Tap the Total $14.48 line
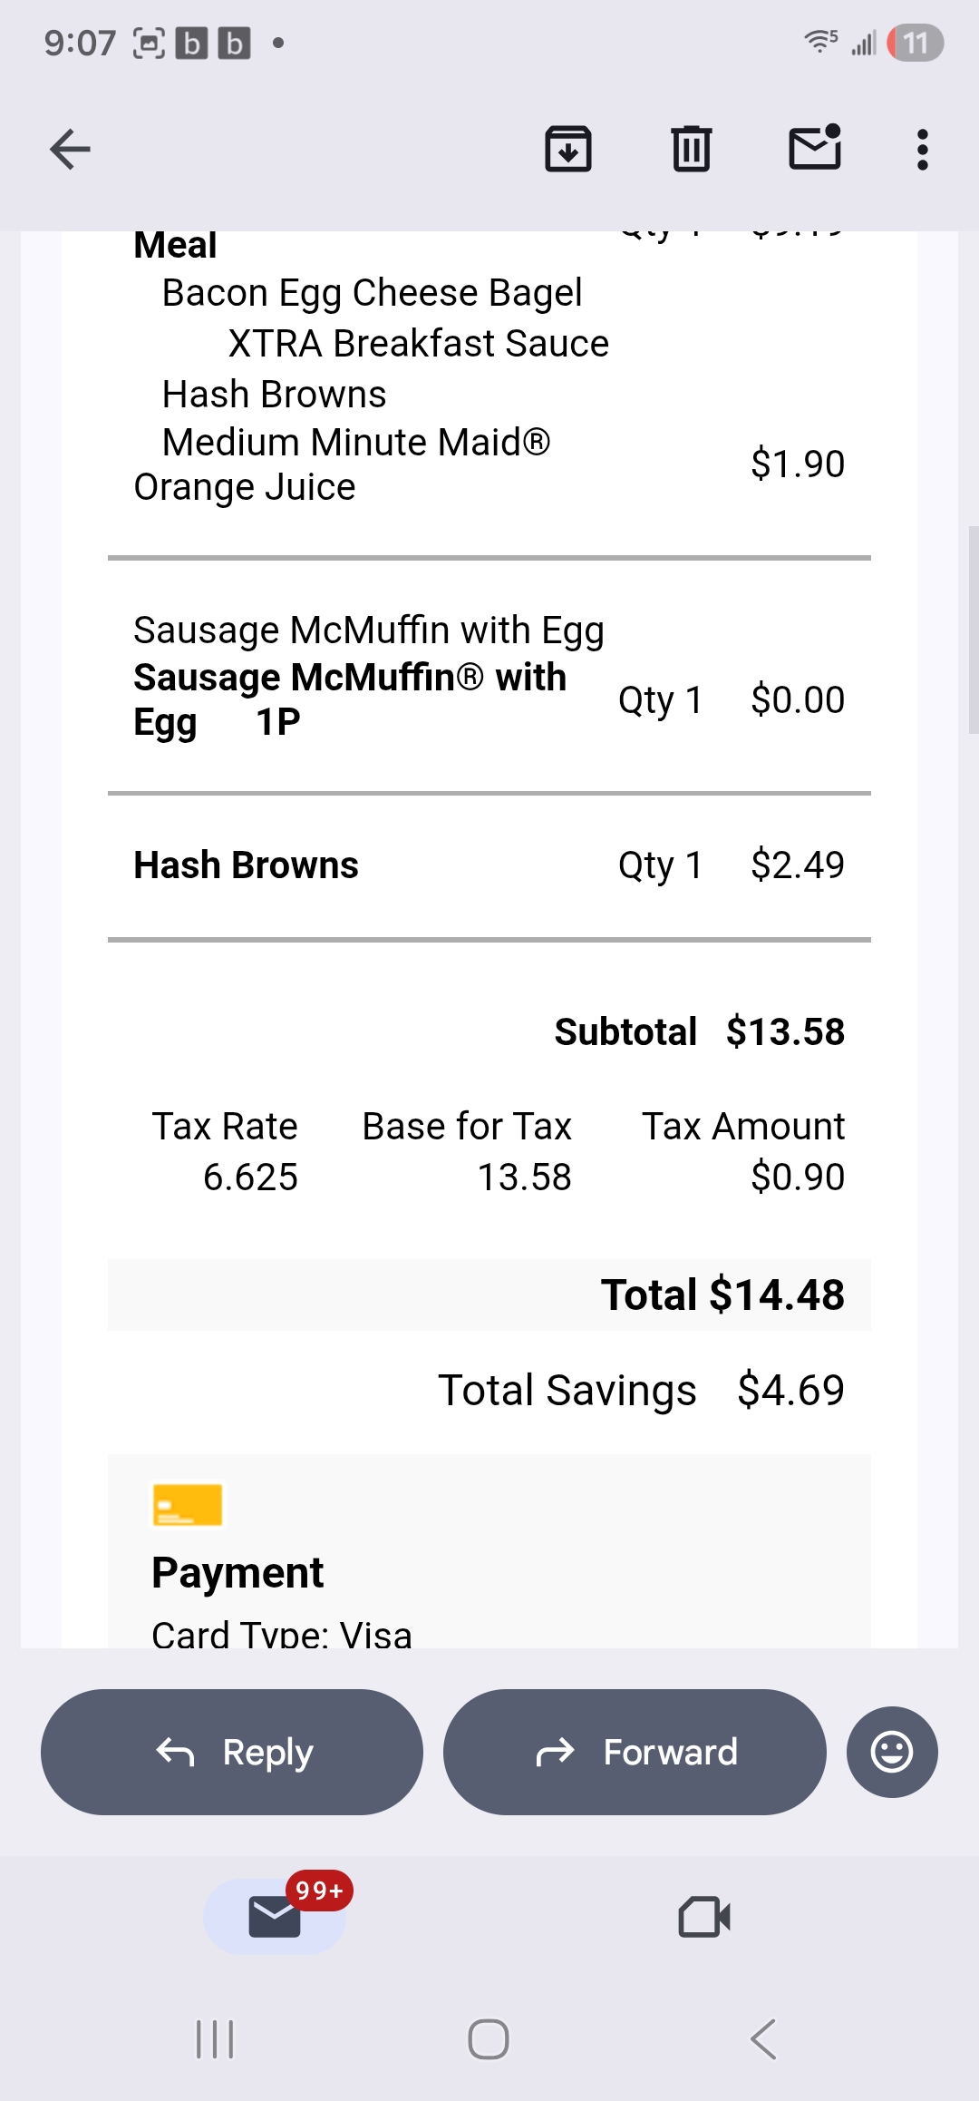Viewport: 979px width, 2101px height. (x=722, y=1295)
